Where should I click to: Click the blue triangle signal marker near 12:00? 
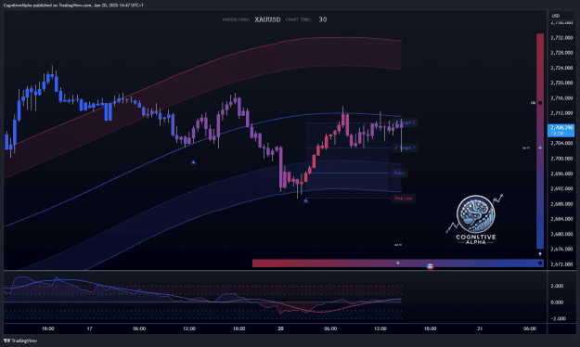tap(193, 162)
